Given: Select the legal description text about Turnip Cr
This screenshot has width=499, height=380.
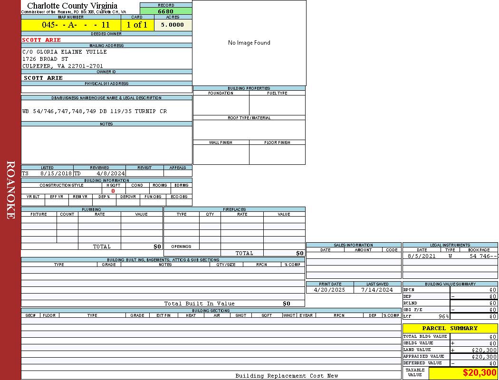Looking at the screenshot, I should tap(95, 111).
